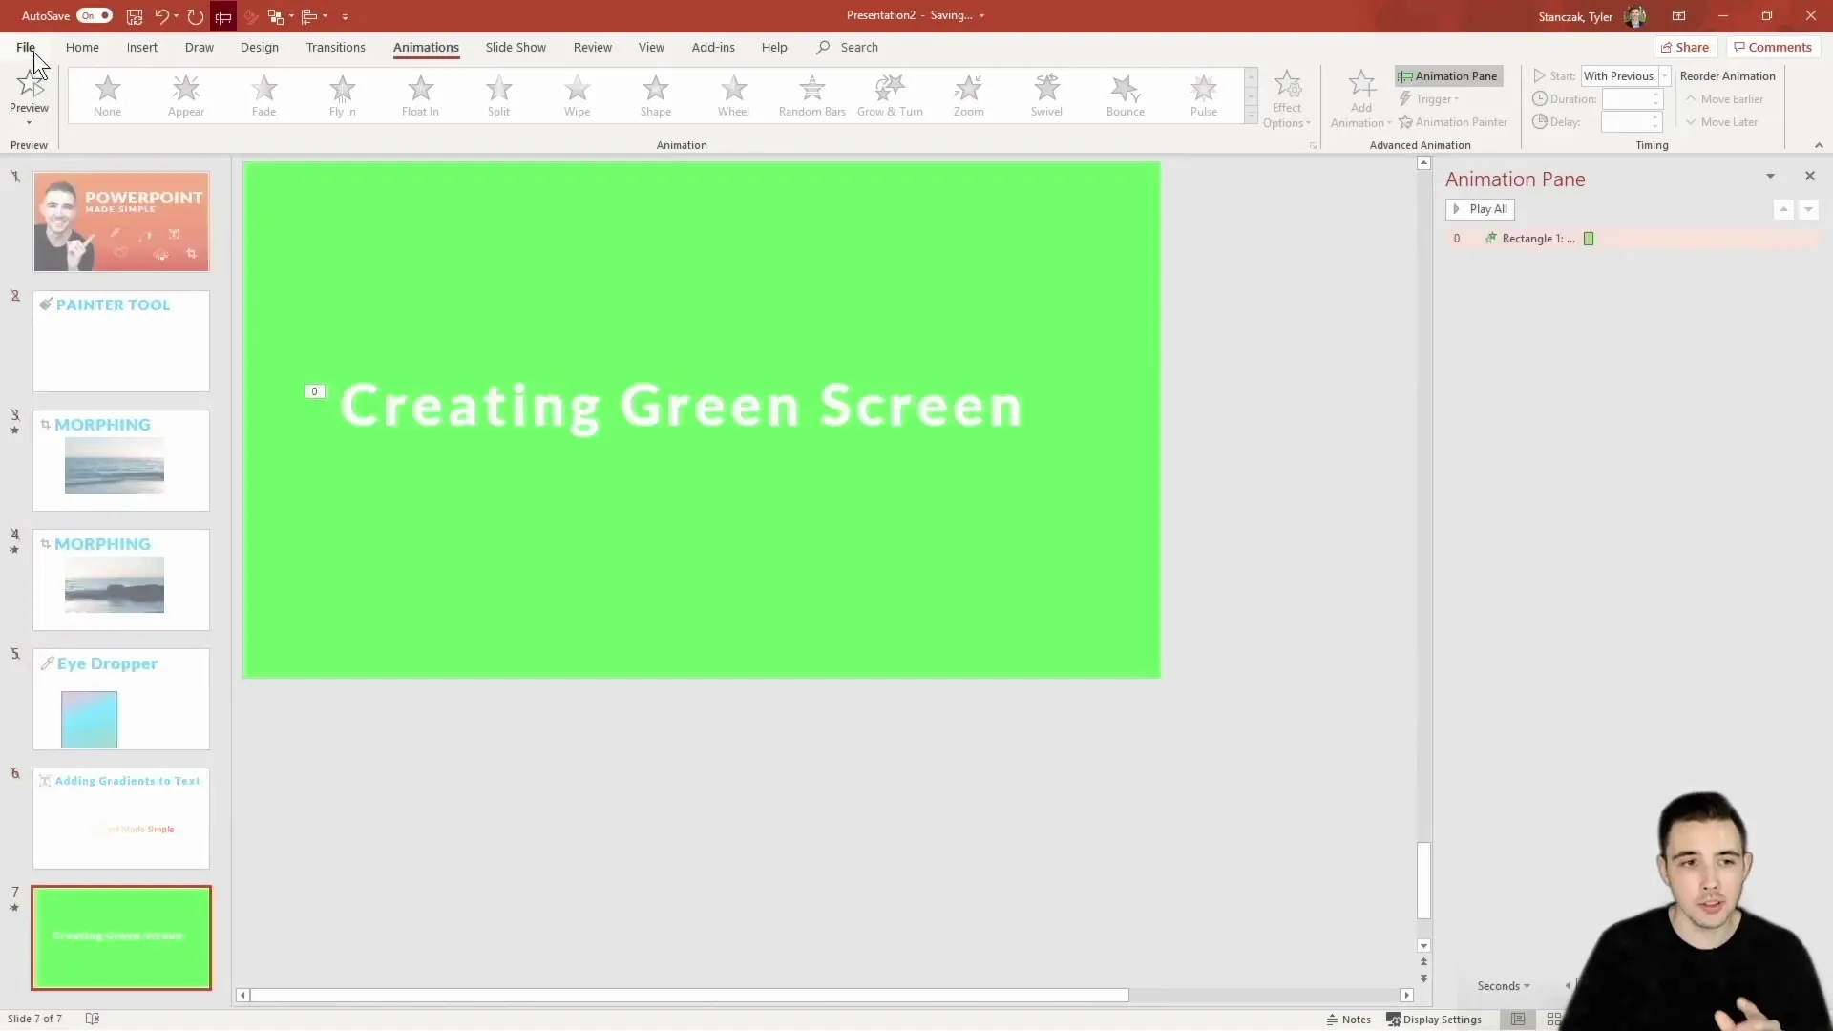
Task: Apply the Split animation effect
Action: coord(498,95)
